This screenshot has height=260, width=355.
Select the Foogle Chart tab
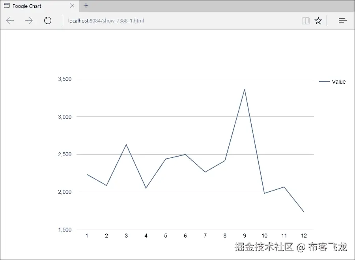[x=39, y=6]
